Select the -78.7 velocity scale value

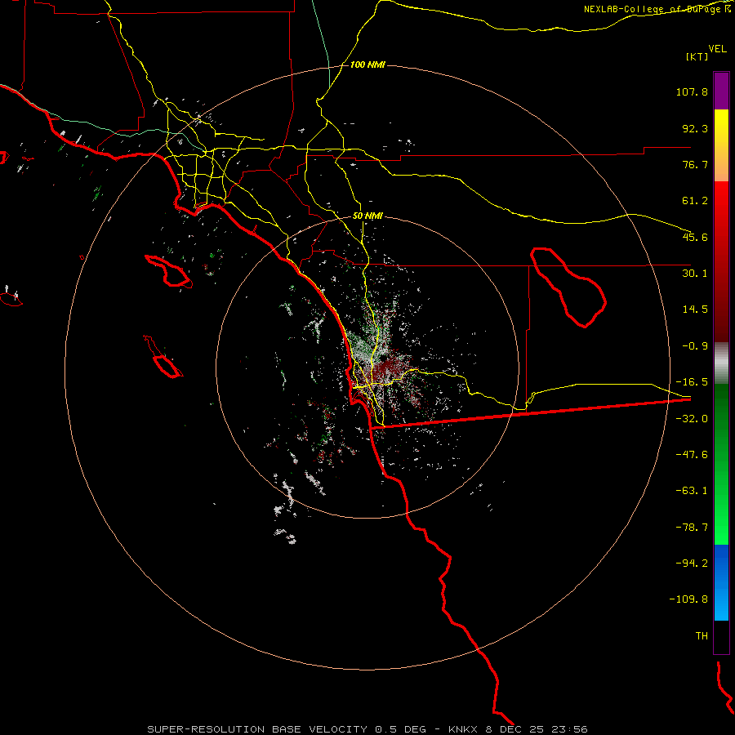coord(692,528)
